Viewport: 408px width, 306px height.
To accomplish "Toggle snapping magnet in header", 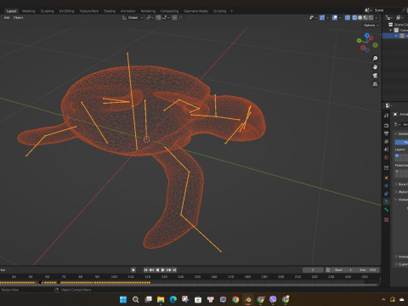I will (x=158, y=18).
